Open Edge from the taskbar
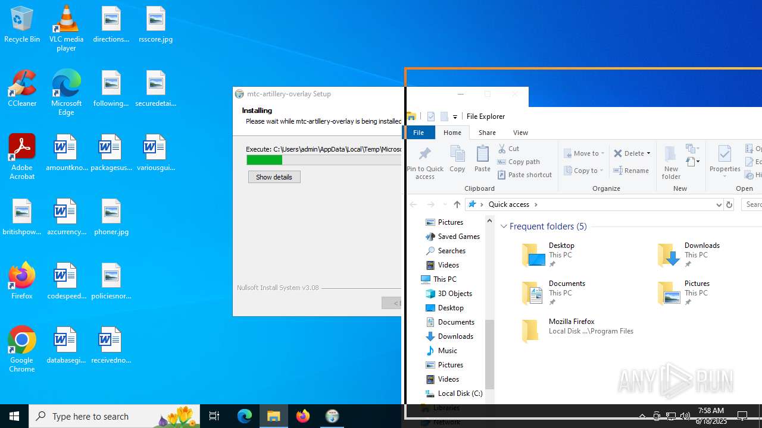This screenshot has height=428, width=762. (245, 416)
